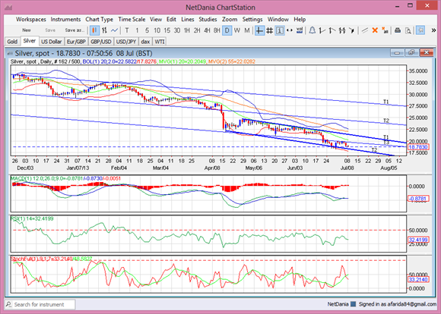Select the Weekly (W) time scale
Screen dimensions: 441x314
236,30
